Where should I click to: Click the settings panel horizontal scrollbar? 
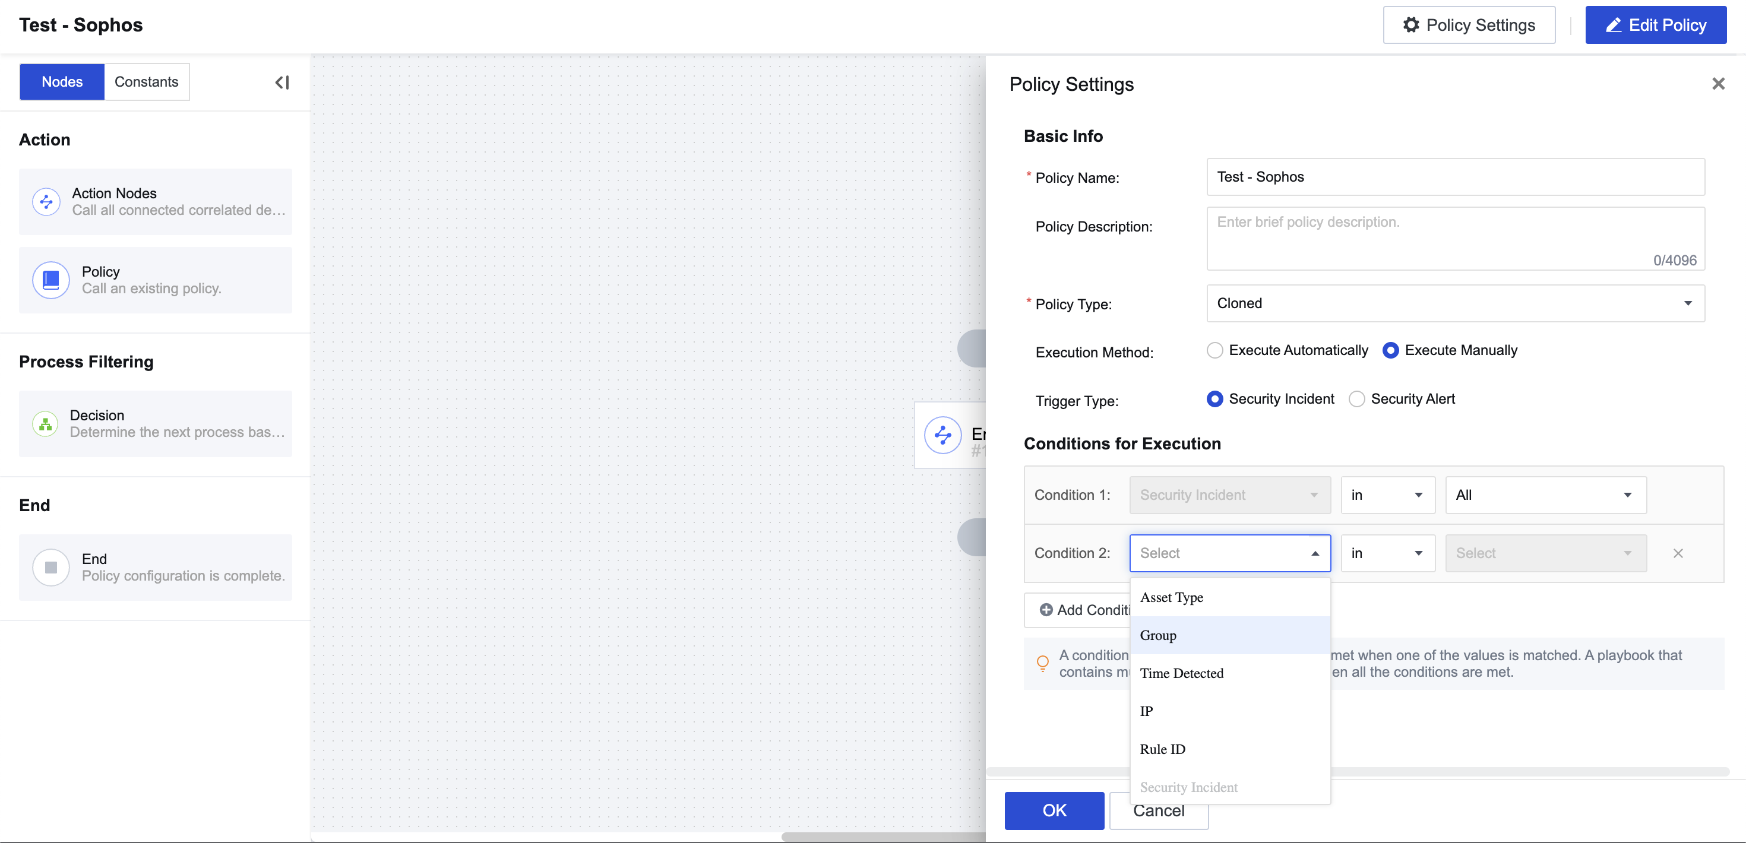click(x=1358, y=772)
